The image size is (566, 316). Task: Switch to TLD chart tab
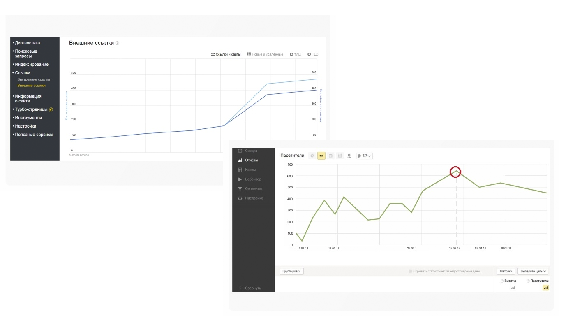(x=312, y=54)
